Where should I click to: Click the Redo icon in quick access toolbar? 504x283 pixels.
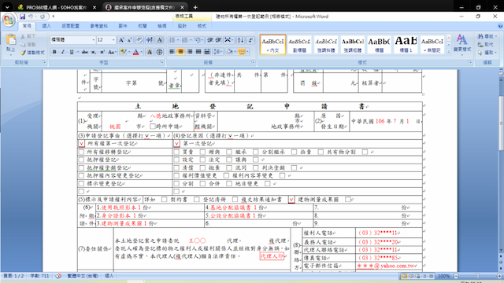(42, 17)
